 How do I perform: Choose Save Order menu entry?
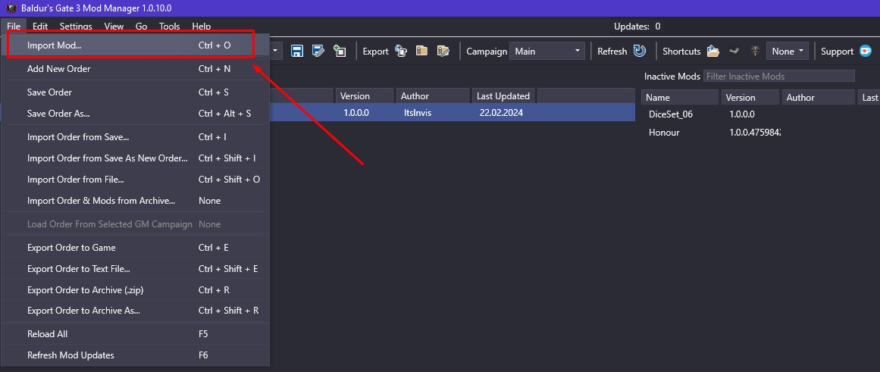tap(135, 92)
